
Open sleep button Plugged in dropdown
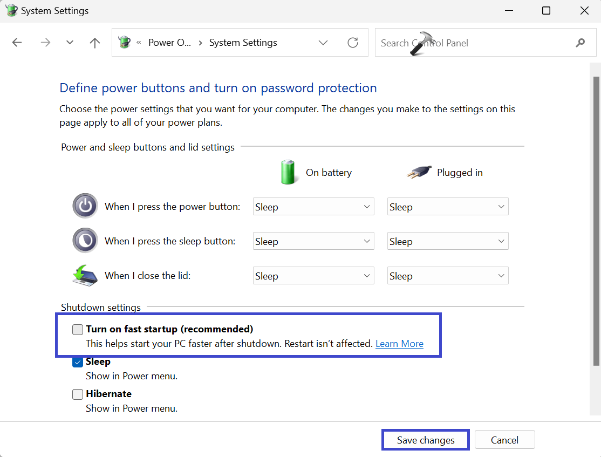click(448, 241)
